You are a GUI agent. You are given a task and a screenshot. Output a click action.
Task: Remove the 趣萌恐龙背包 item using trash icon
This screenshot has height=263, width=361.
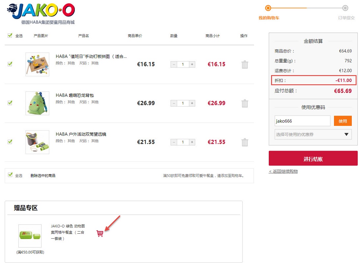pyautogui.click(x=245, y=103)
